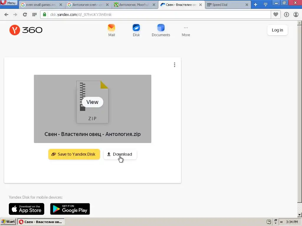The image size is (302, 226).
Task: Open the Windows Start menu
Action: (8, 222)
